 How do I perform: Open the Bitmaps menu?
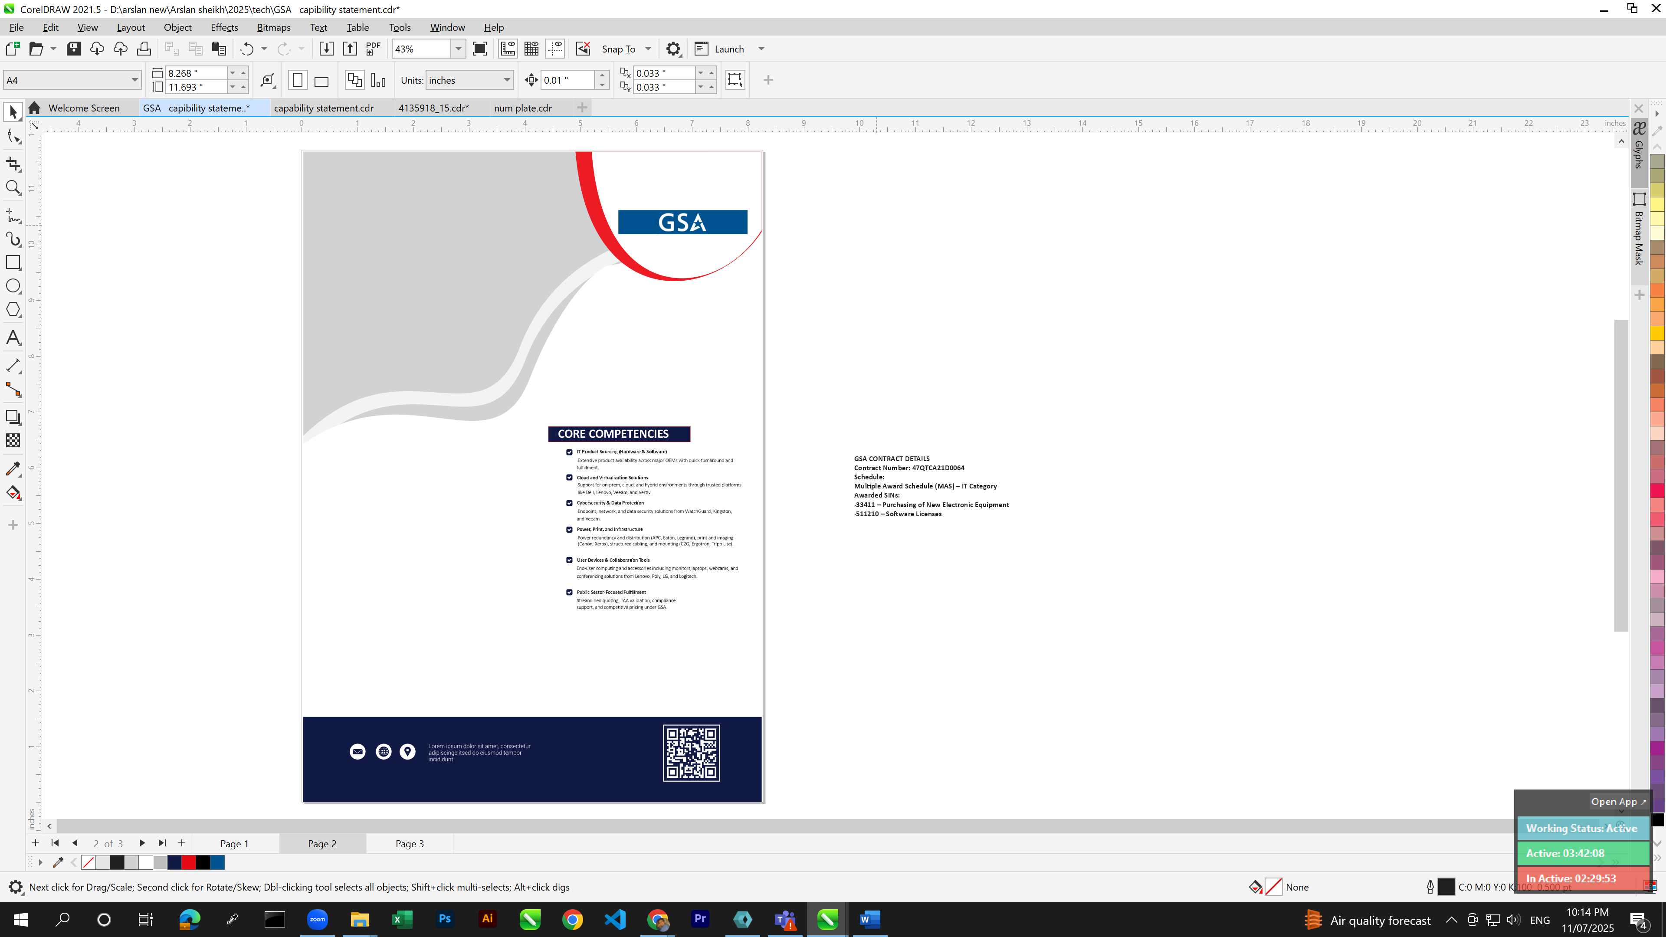pyautogui.click(x=274, y=27)
